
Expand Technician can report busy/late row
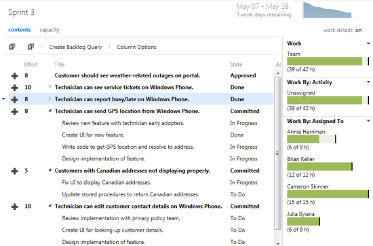click(x=50, y=99)
